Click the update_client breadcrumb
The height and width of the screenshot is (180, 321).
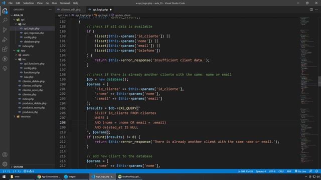(x=122, y=15)
